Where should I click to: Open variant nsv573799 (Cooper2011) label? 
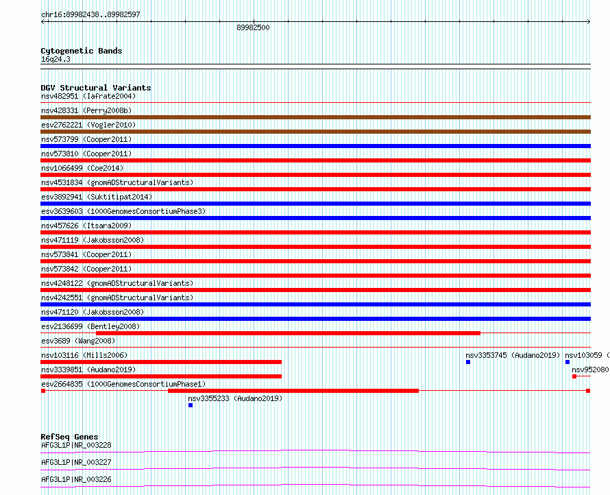coord(86,139)
